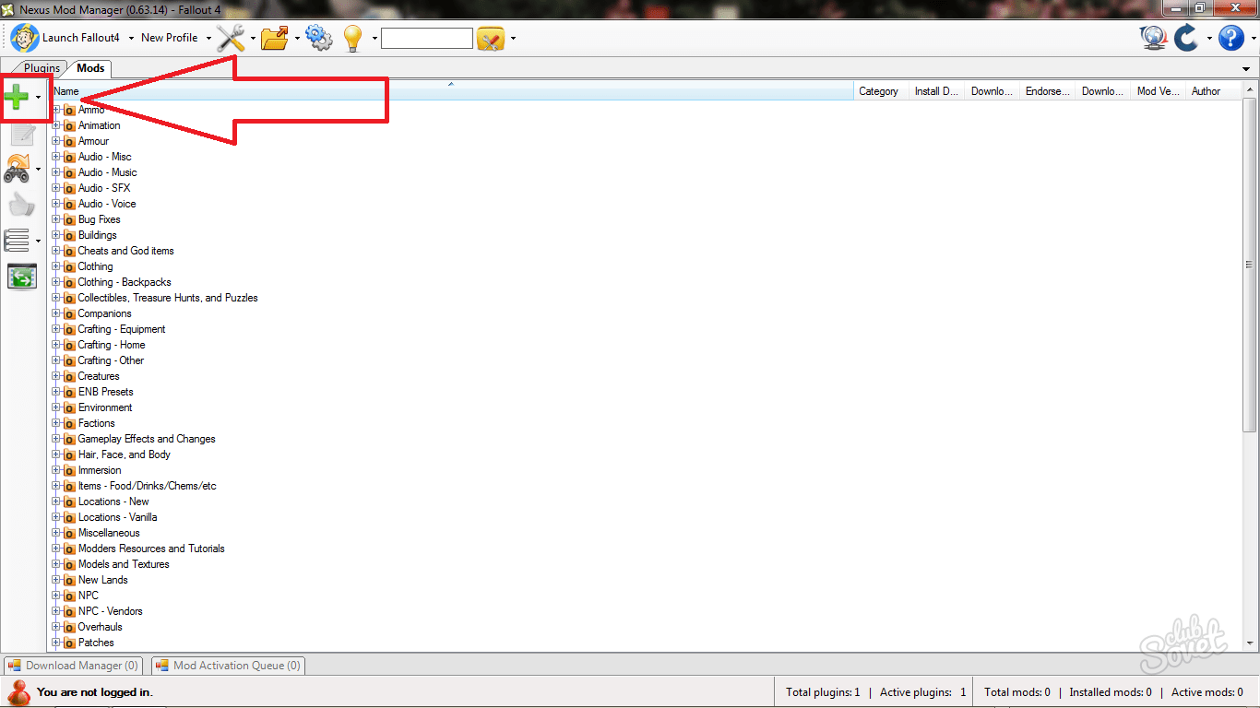Image resolution: width=1260 pixels, height=708 pixels.
Task: Click the green plus Add Mod icon
Action: (x=17, y=96)
